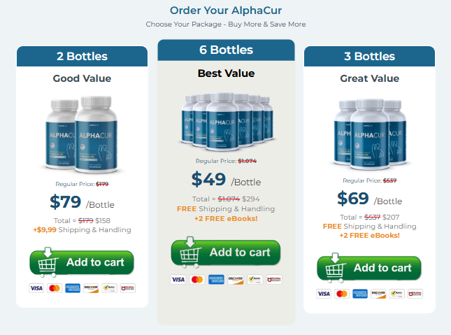
Task: Add the 2 Bottles package to cart
Action: coord(82,262)
